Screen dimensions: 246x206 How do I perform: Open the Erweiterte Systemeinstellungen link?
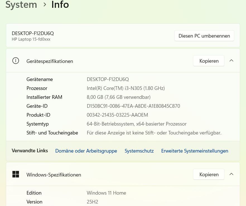click(x=194, y=151)
